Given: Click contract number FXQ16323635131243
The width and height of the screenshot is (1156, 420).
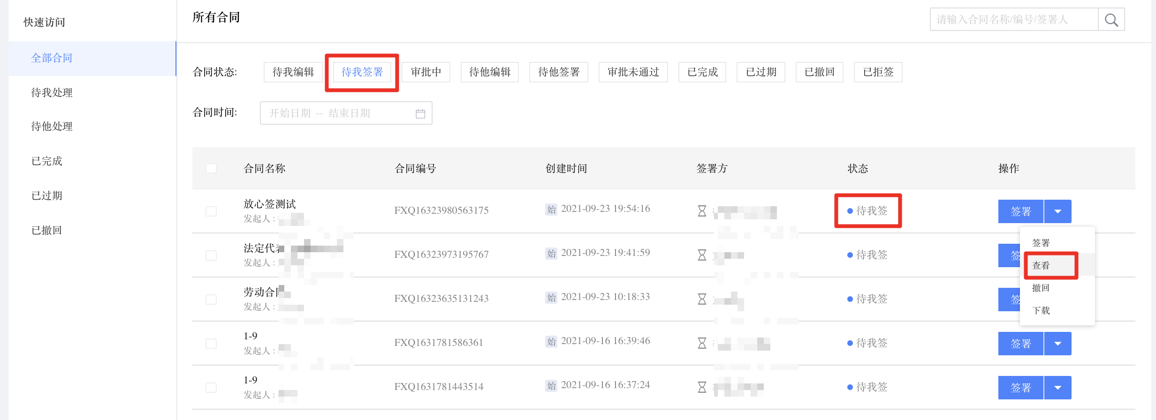Looking at the screenshot, I should click(x=441, y=299).
